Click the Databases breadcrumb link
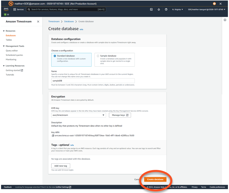Screen dimensions: 229x193 point(69,21)
